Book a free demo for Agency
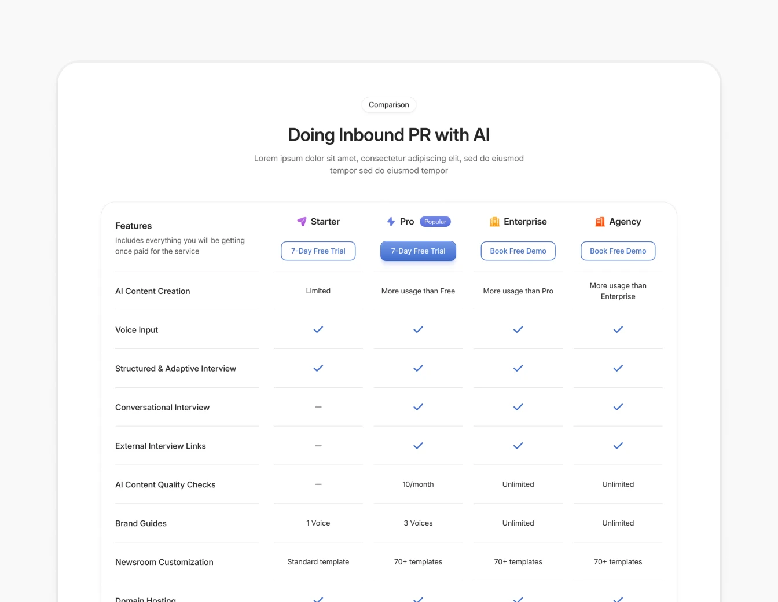778x602 pixels. [618, 251]
